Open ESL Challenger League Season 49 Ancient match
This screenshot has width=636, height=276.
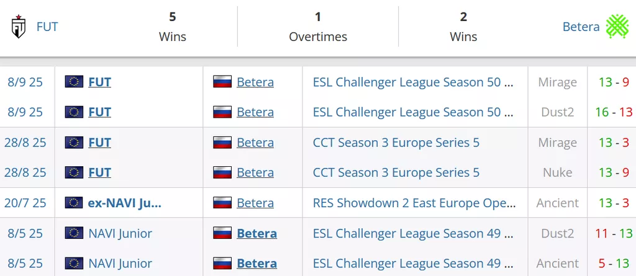pyautogui.click(x=412, y=264)
